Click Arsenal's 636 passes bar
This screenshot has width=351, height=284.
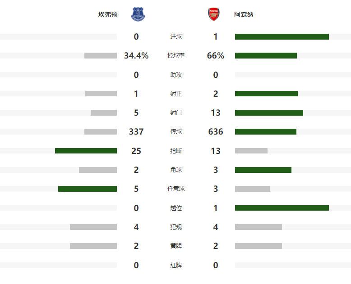coord(265,132)
